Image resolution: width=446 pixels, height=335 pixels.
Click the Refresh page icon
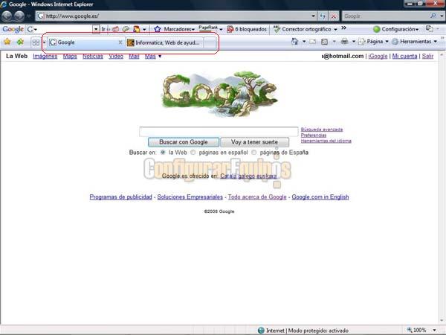[x=323, y=16]
